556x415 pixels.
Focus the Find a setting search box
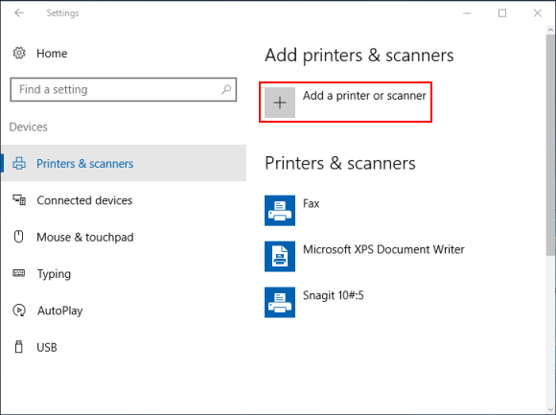(x=124, y=89)
